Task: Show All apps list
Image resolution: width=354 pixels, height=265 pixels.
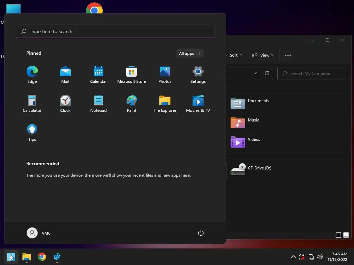Action: (190, 53)
